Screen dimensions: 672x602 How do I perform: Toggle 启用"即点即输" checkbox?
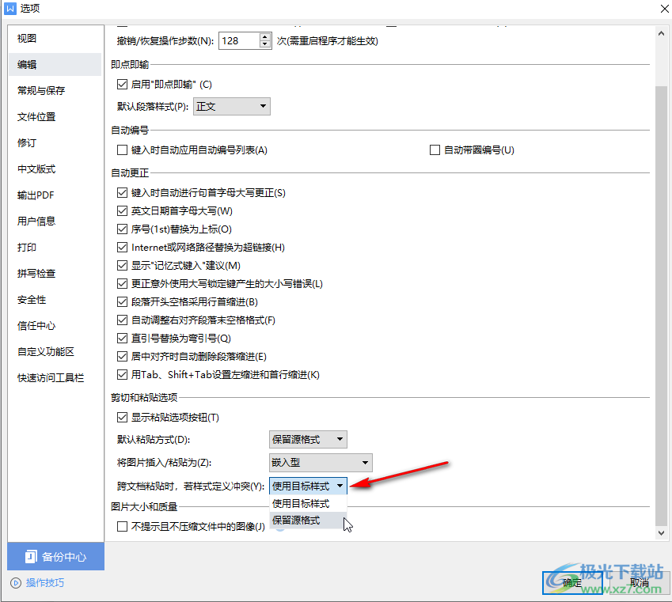tap(122, 85)
